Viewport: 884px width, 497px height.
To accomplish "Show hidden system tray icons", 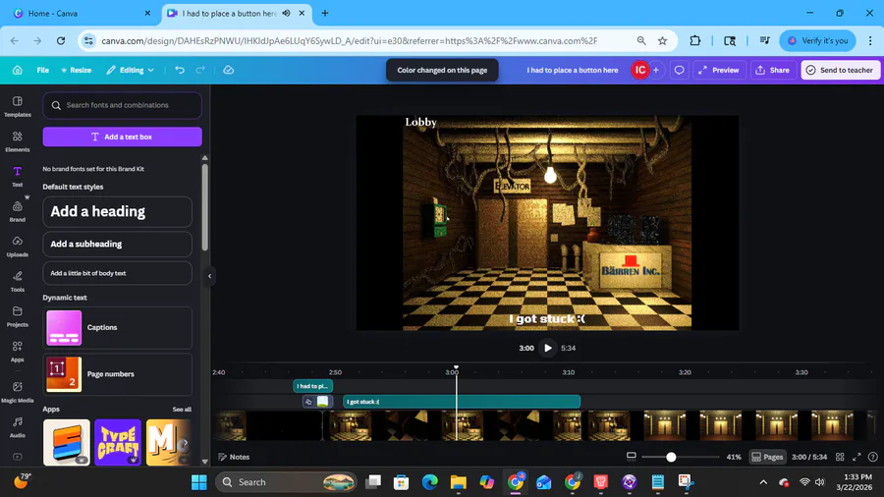I will click(x=763, y=482).
